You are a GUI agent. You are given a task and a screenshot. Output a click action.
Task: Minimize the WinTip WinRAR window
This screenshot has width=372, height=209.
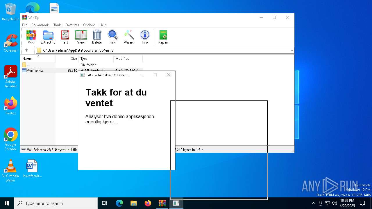(261, 17)
